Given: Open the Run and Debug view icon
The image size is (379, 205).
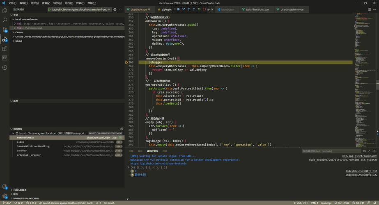Looking at the screenshot, I should 5,39.
